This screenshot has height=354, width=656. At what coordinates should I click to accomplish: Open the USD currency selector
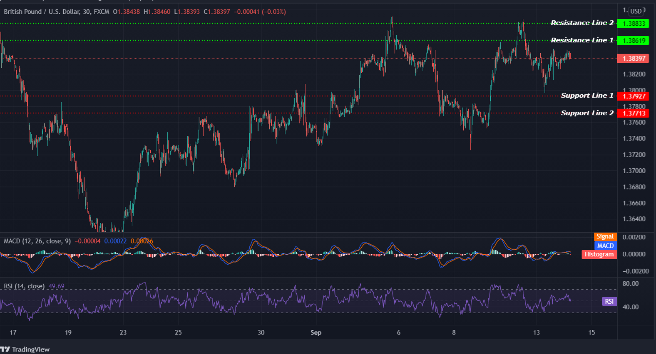tap(636, 11)
